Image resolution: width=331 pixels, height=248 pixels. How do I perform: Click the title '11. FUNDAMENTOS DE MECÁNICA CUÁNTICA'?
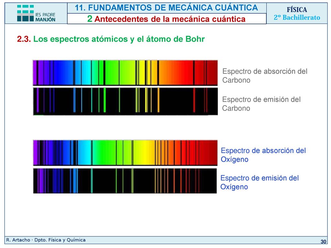(x=166, y=8)
